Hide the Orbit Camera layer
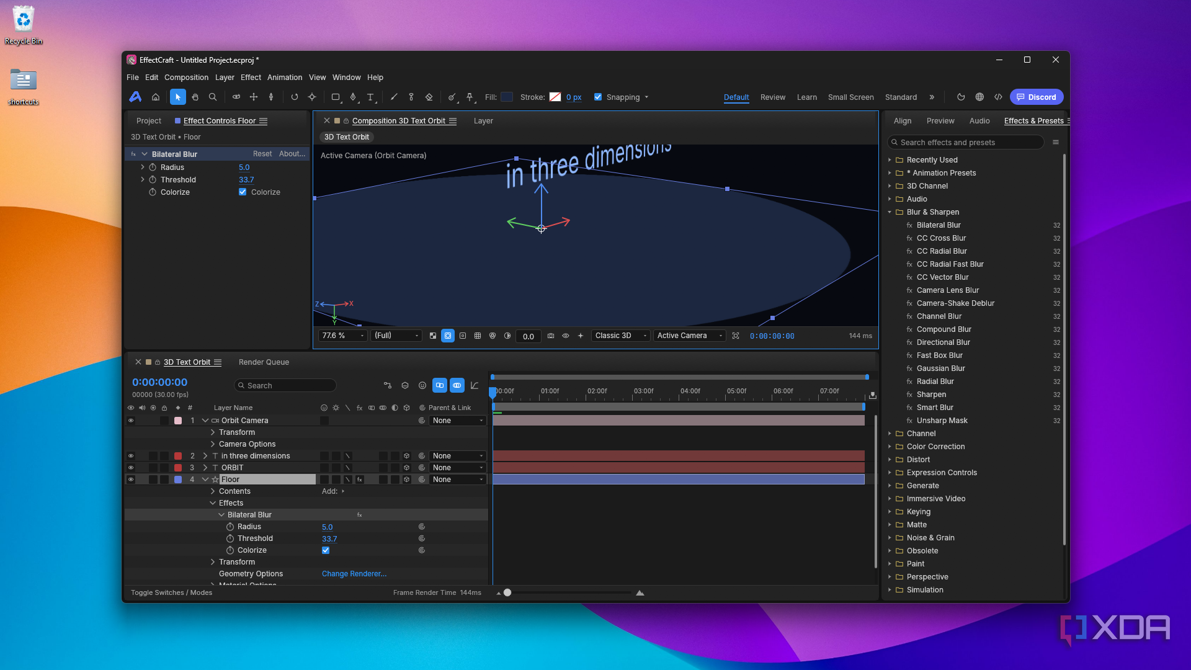This screenshot has height=670, width=1191. click(x=131, y=421)
